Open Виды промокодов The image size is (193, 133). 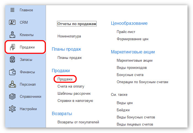[x=132, y=68]
